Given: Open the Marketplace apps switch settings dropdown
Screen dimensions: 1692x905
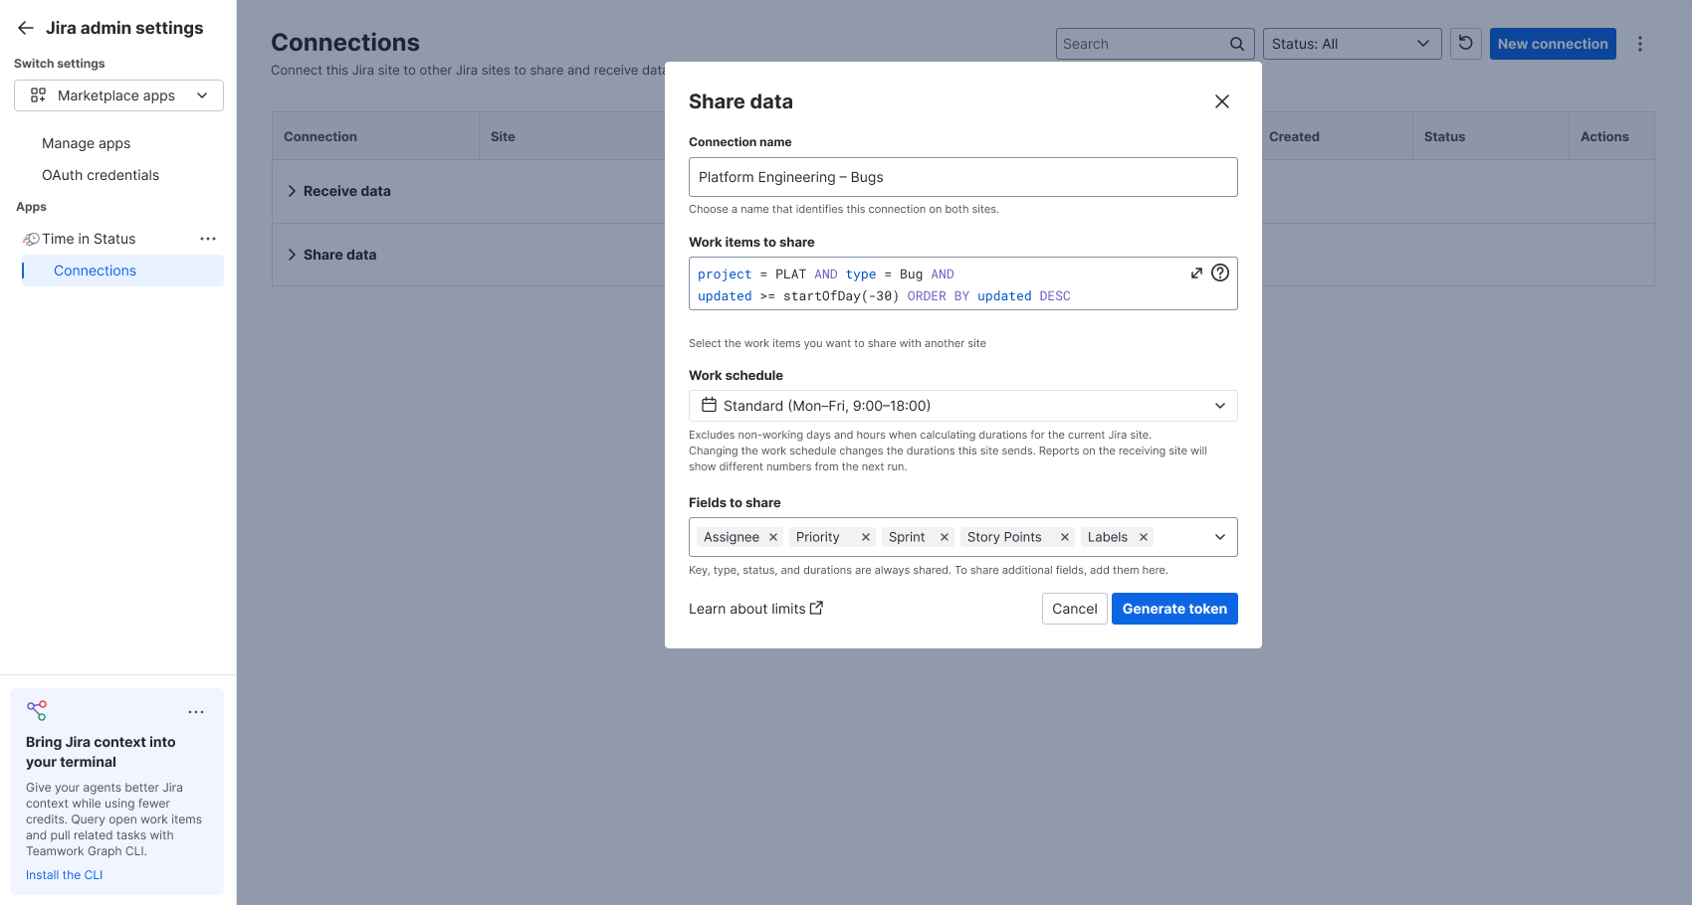Looking at the screenshot, I should point(118,95).
